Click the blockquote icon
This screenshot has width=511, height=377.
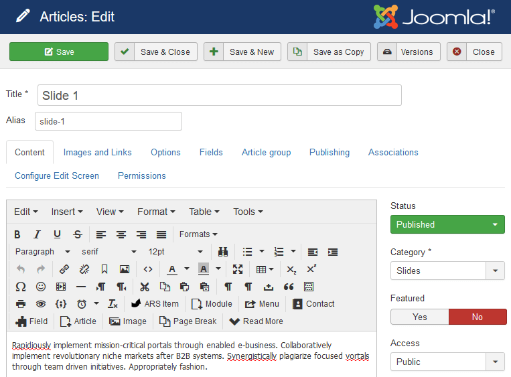[x=289, y=287]
